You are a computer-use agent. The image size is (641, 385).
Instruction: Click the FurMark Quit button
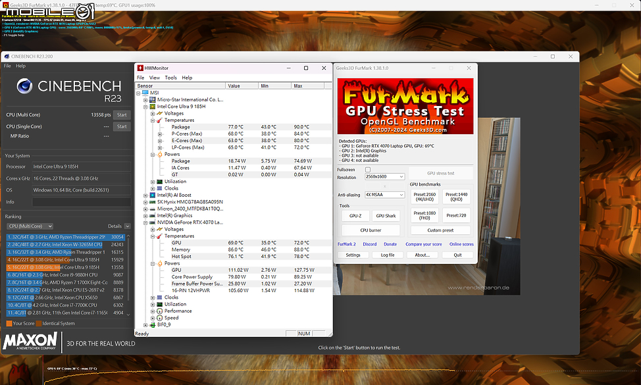point(457,255)
